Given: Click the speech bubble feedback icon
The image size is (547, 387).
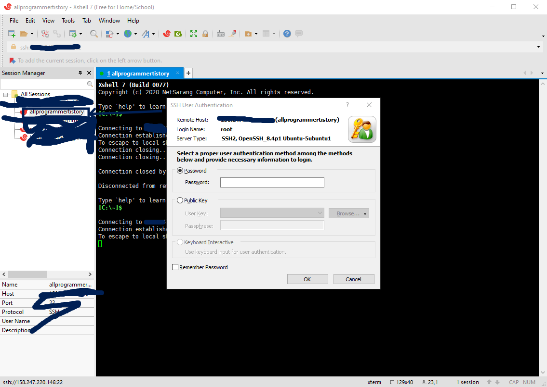Looking at the screenshot, I should [299, 34].
